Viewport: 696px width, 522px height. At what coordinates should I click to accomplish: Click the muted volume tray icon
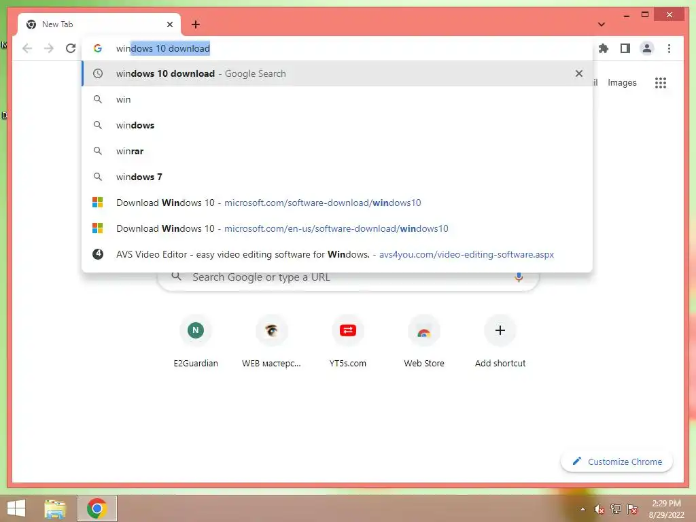pyautogui.click(x=599, y=509)
